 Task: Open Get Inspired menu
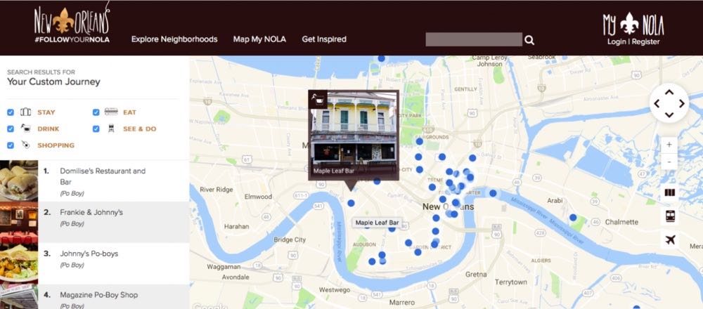coord(324,39)
